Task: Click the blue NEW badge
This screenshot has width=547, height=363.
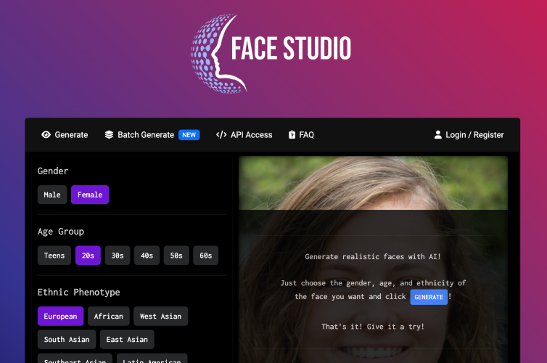Action: tap(189, 135)
